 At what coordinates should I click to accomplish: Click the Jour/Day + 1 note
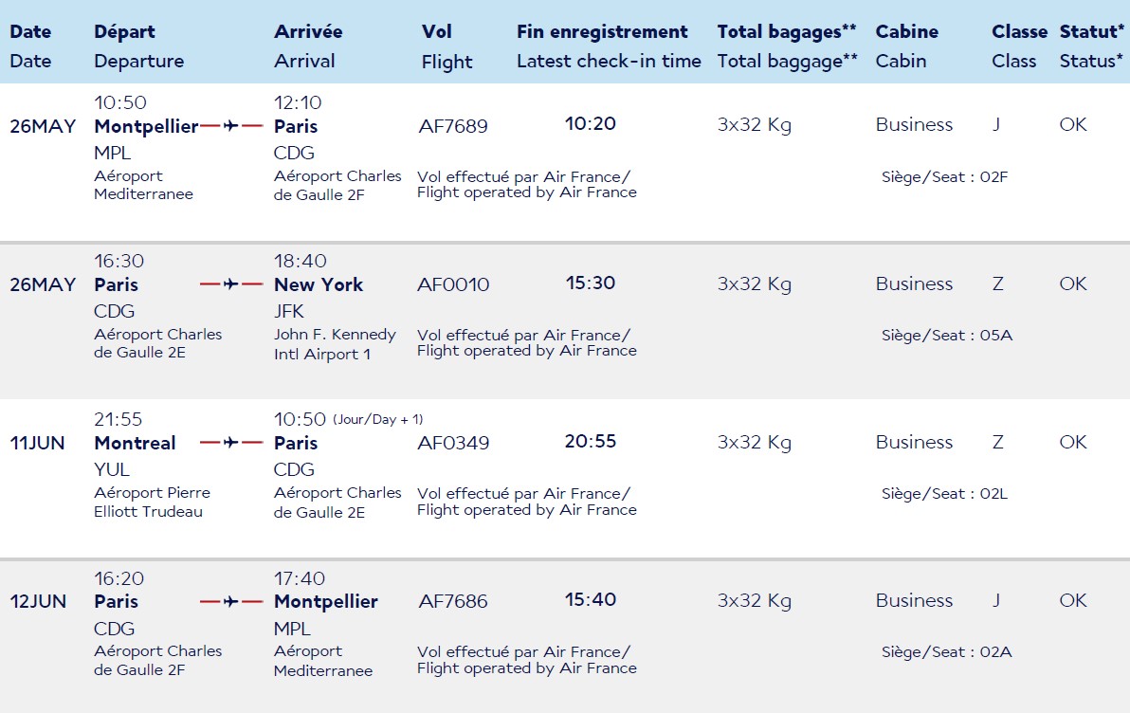[377, 420]
